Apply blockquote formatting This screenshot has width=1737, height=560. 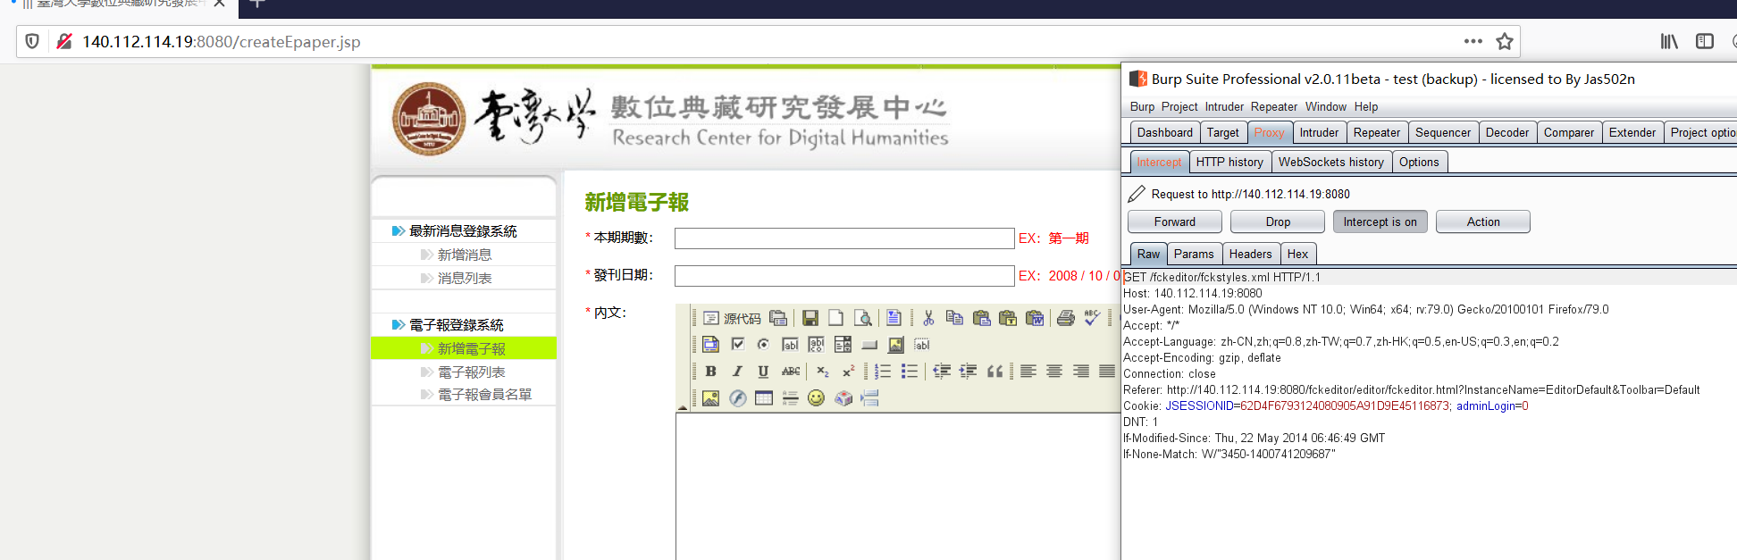click(994, 372)
